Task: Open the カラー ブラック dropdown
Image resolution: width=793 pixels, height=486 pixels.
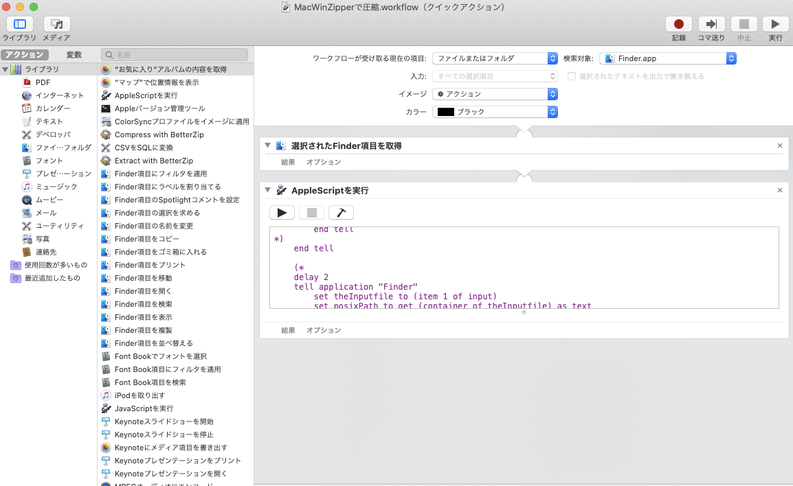Action: coord(495,112)
